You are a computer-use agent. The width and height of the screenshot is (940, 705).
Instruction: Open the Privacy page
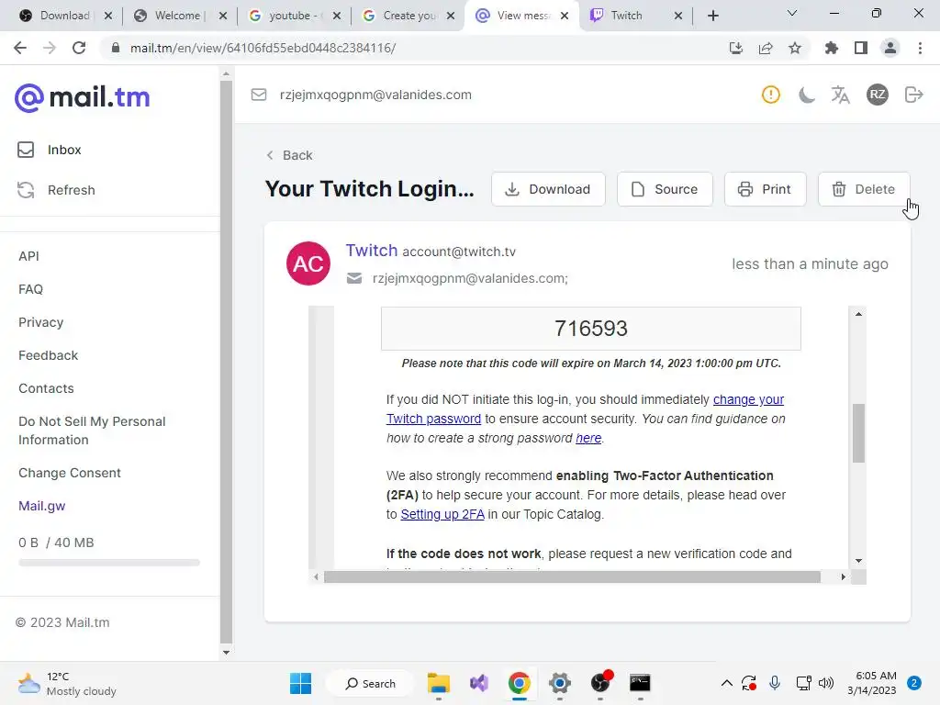pos(40,322)
